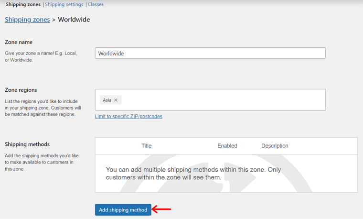Click 'List the regions you'd like' help text
363x219 pixels.
pyautogui.click(x=43, y=108)
